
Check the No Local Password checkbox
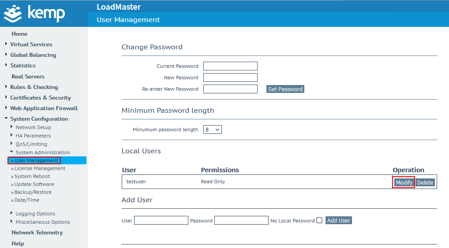pos(320,220)
